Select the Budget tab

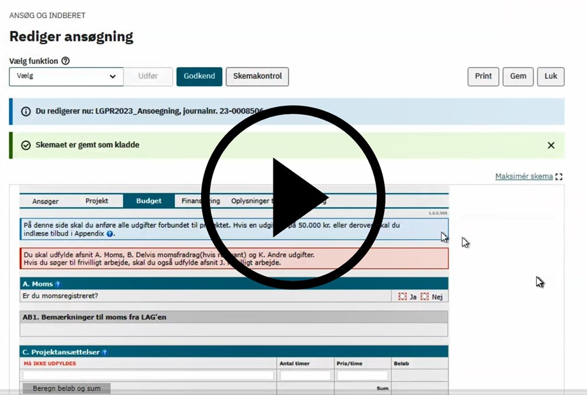149,201
